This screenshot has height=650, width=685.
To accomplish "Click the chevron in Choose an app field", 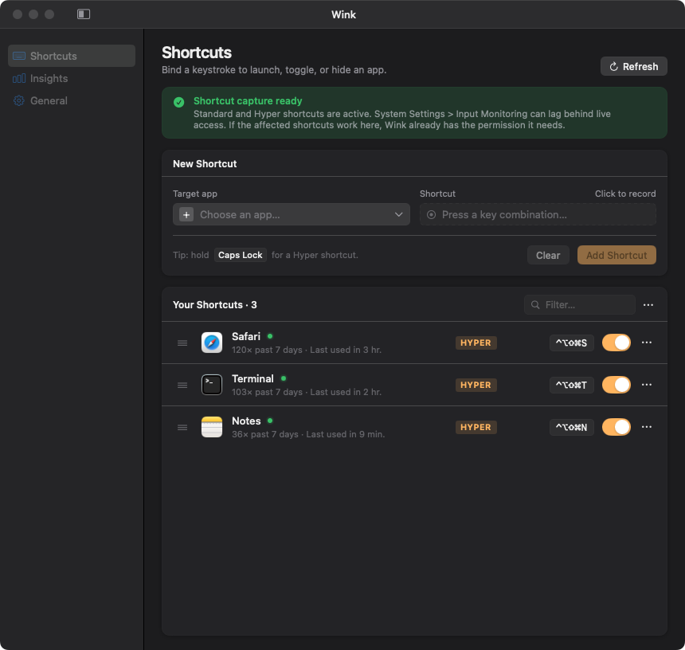I will 398,214.
